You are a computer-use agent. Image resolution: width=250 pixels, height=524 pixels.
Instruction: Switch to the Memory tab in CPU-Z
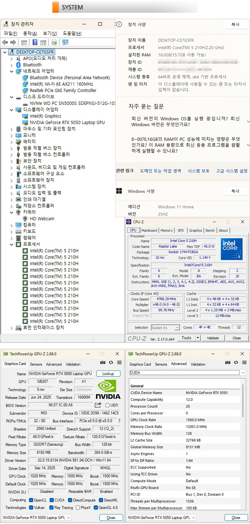click(167, 230)
